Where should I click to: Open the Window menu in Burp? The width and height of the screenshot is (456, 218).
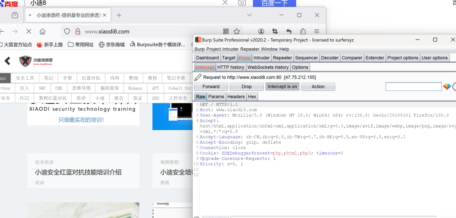pos(269,49)
